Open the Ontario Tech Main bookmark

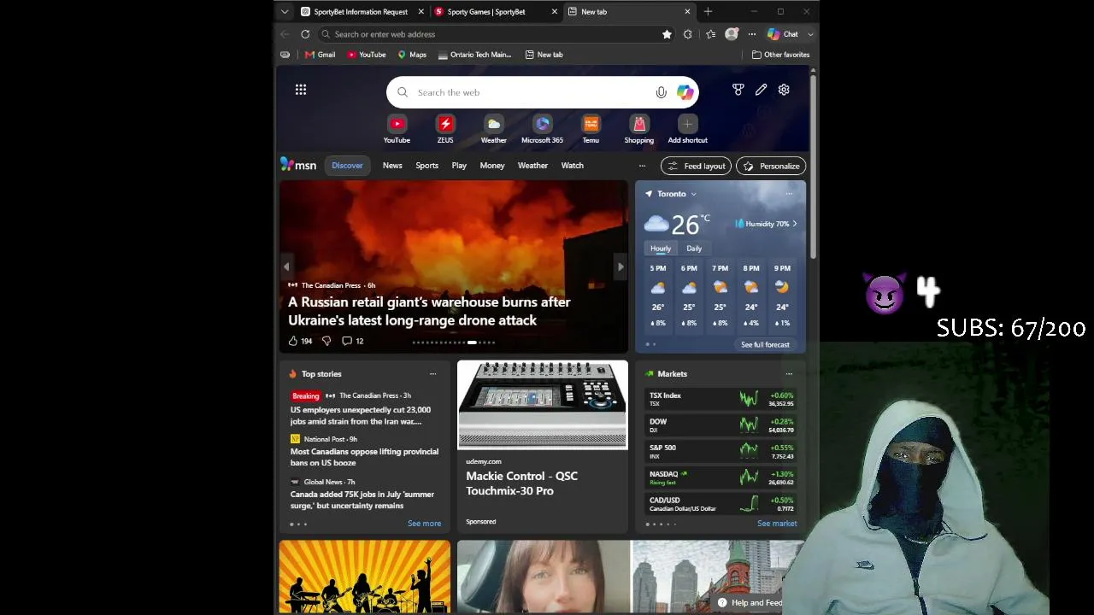click(474, 55)
